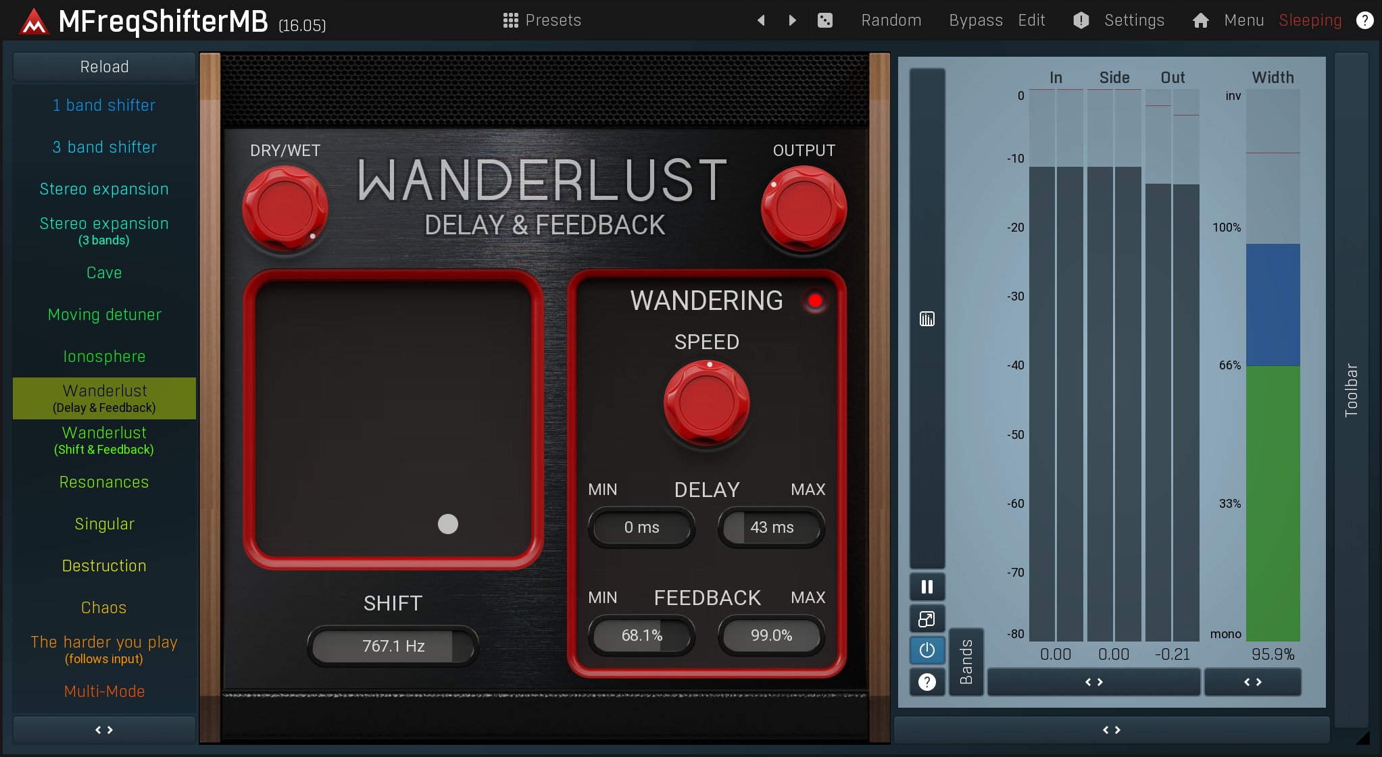1382x757 pixels.
Task: Click the Width meter collapse arrows
Action: point(1253,682)
